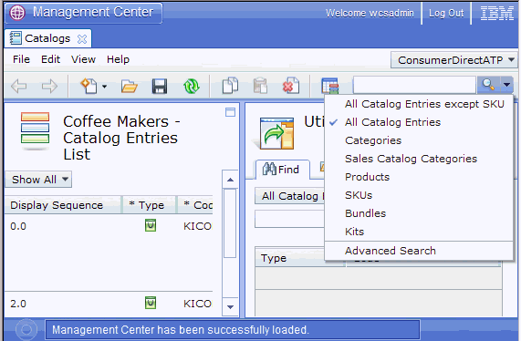Image resolution: width=521 pixels, height=341 pixels.
Task: Click the KICO code in row 0.0
Action: point(197,226)
